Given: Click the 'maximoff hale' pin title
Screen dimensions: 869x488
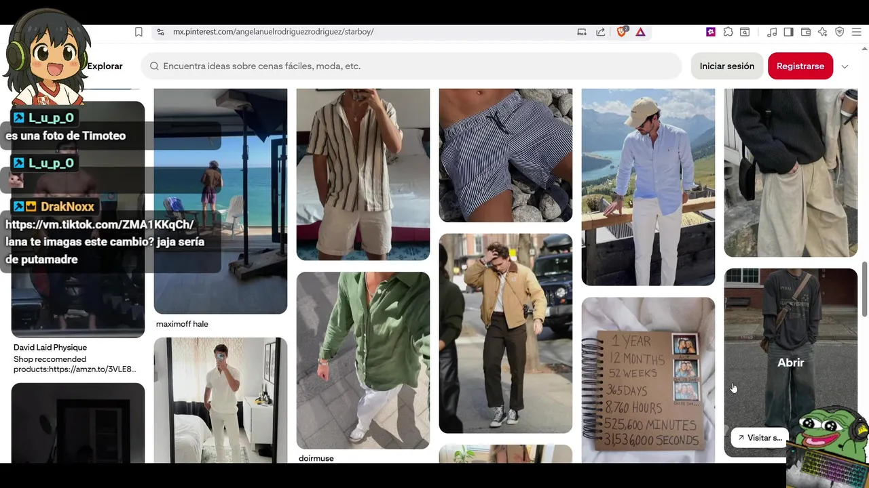Looking at the screenshot, I should (x=182, y=324).
